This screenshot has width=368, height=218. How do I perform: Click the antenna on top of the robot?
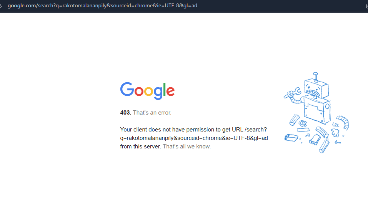[x=316, y=77]
